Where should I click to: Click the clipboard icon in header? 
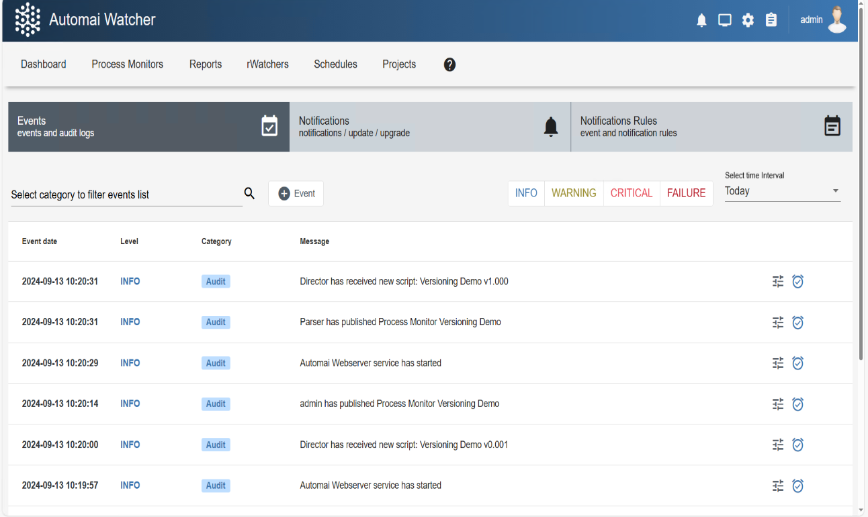pos(771,20)
